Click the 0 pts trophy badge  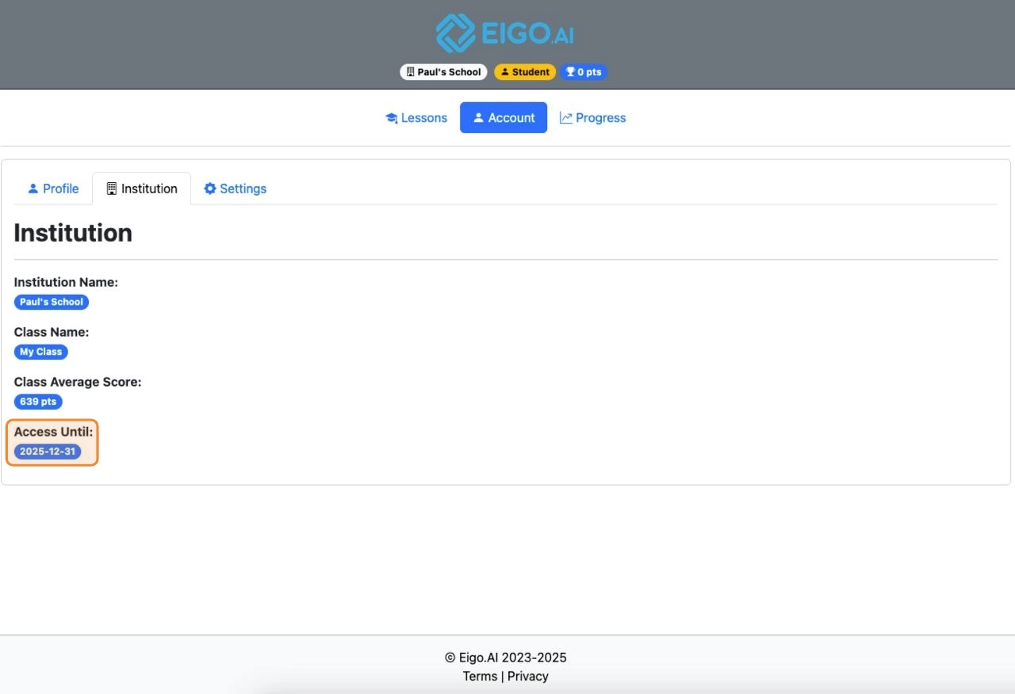point(584,72)
